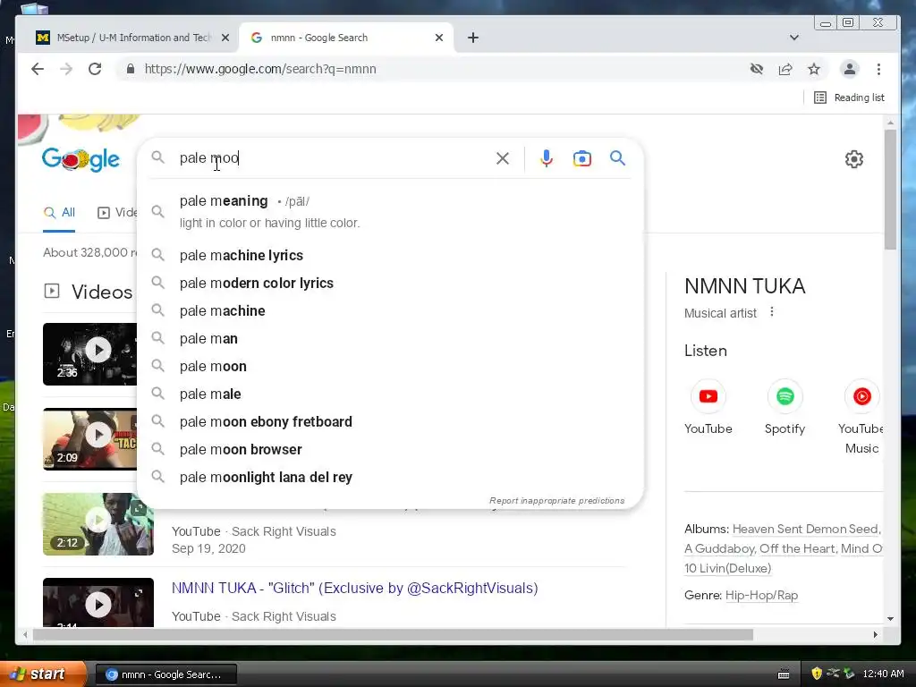Search by image with camera icon

point(581,158)
